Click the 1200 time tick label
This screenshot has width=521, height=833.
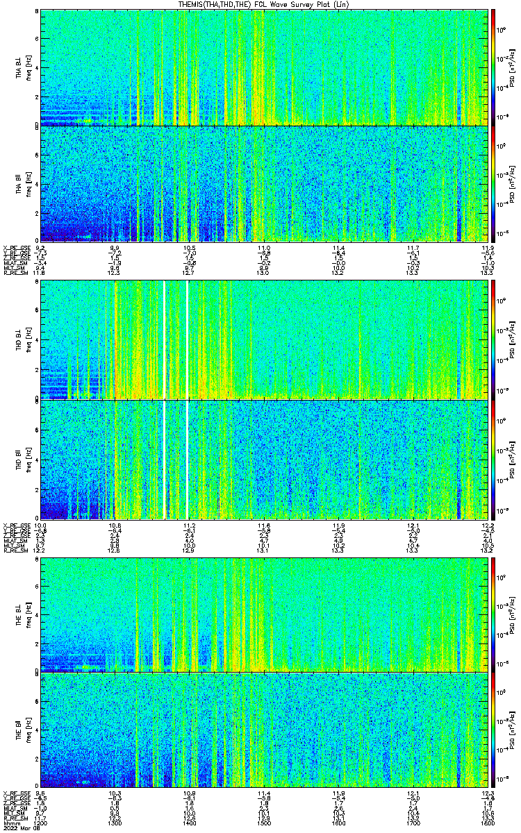coord(41,823)
